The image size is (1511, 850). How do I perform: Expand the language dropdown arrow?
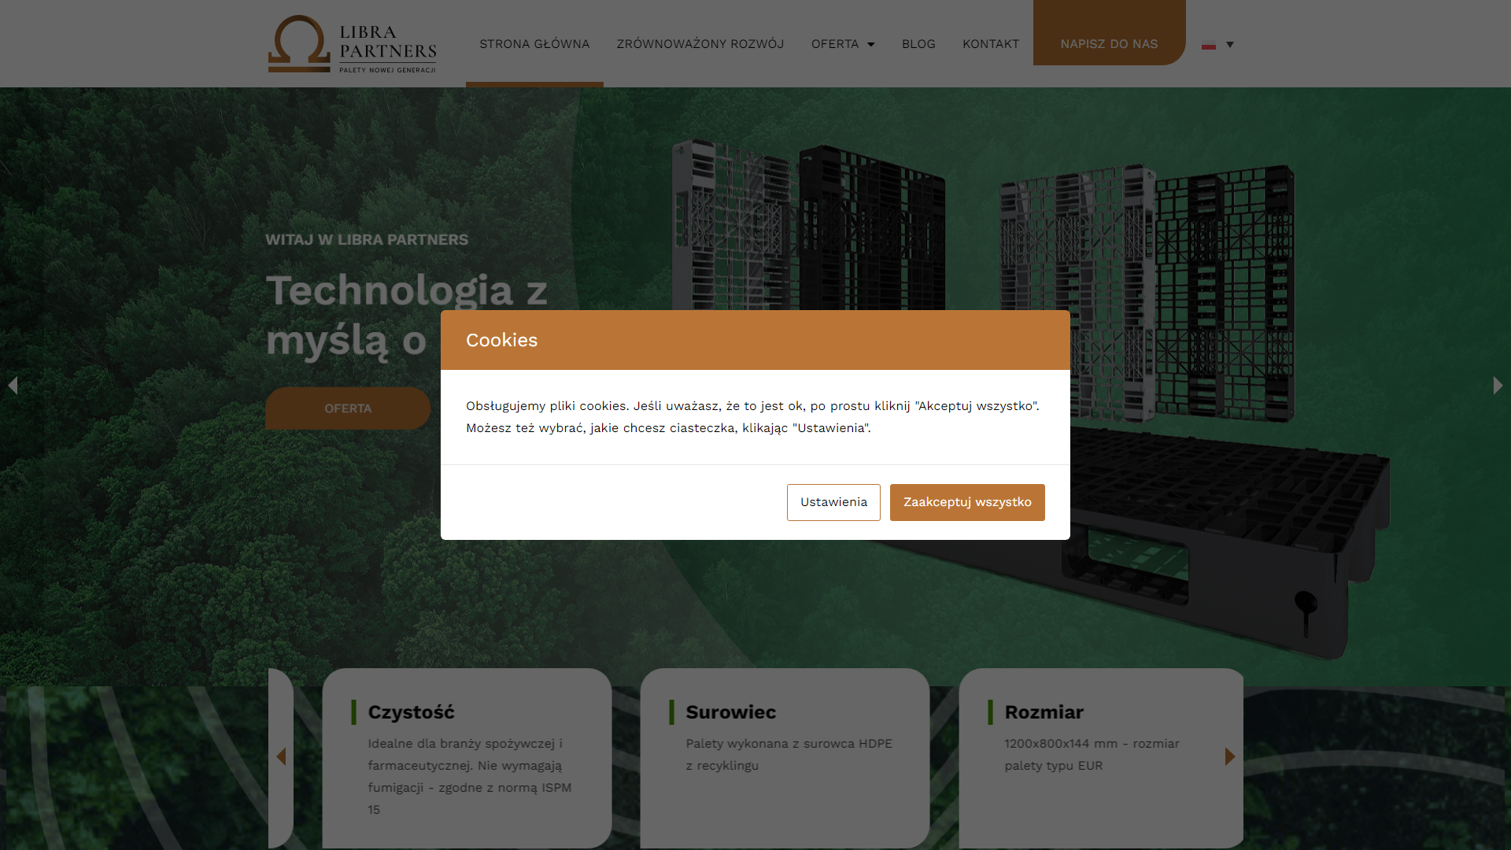click(x=1230, y=45)
